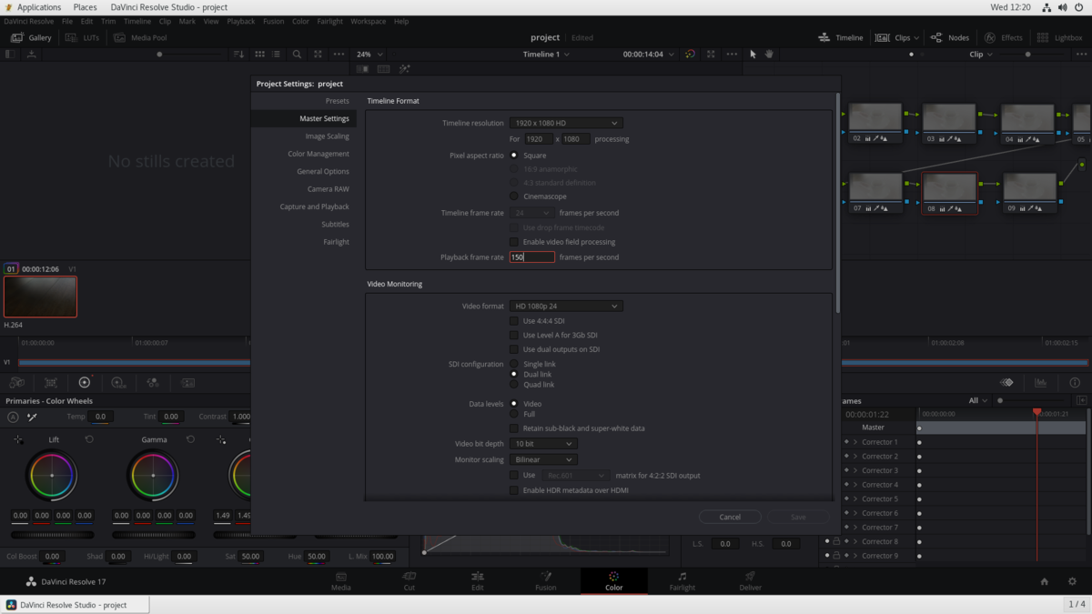Enable HDR metadata over HDMI
Viewport: 1092px width, 614px height.
[514, 490]
